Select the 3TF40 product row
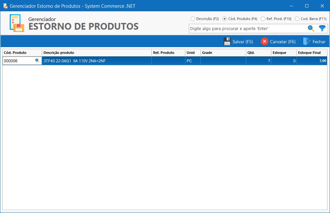330x213 pixels. click(97, 61)
